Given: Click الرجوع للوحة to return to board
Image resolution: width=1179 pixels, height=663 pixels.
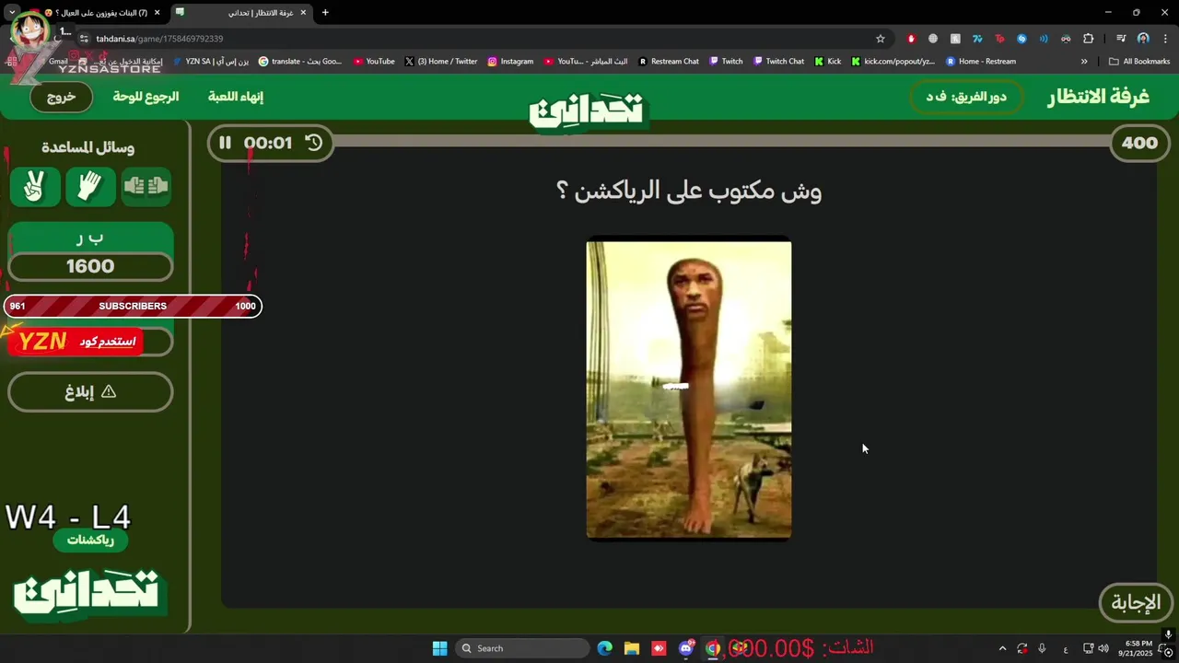Looking at the screenshot, I should click(146, 97).
